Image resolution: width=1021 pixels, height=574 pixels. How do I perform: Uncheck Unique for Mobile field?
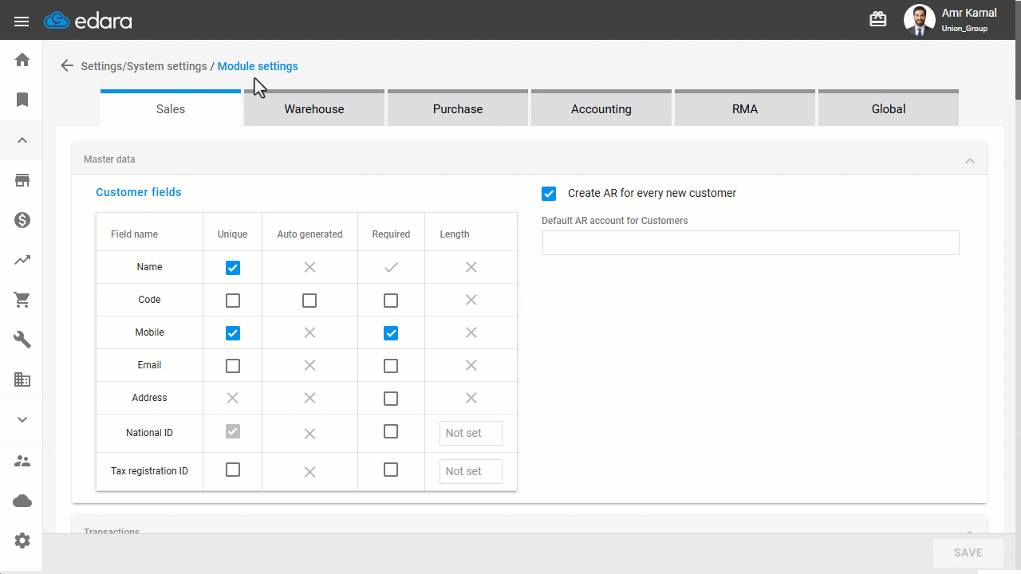(x=233, y=333)
